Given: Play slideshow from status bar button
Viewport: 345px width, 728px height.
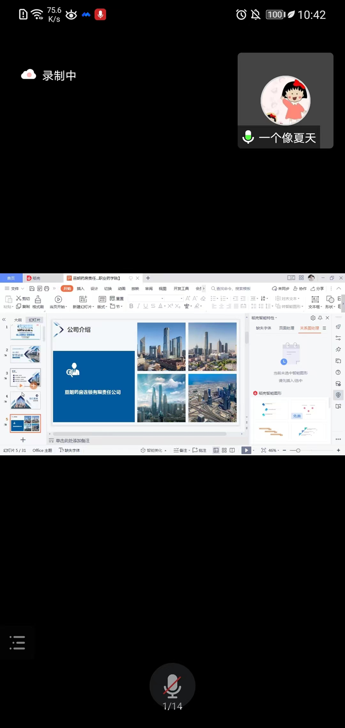Looking at the screenshot, I should point(247,450).
